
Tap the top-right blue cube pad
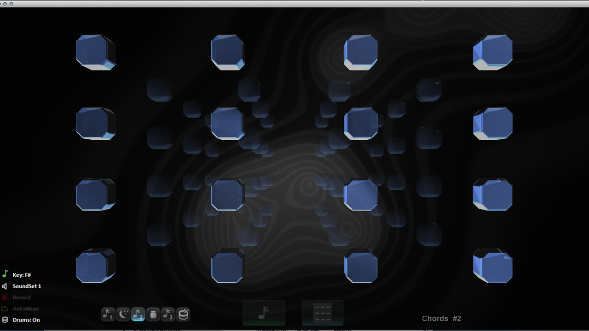pyautogui.click(x=493, y=52)
